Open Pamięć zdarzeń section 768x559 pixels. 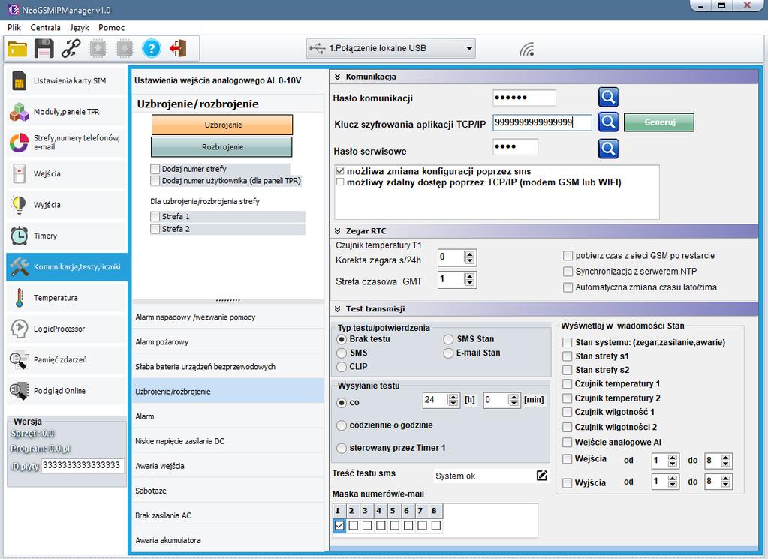67,359
